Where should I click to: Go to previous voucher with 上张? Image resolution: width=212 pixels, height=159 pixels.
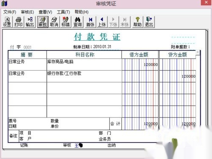(x=102, y=22)
